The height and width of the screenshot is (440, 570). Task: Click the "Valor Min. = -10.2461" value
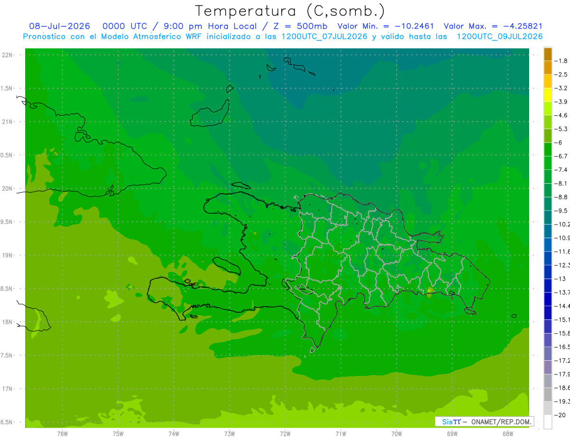click(x=386, y=26)
